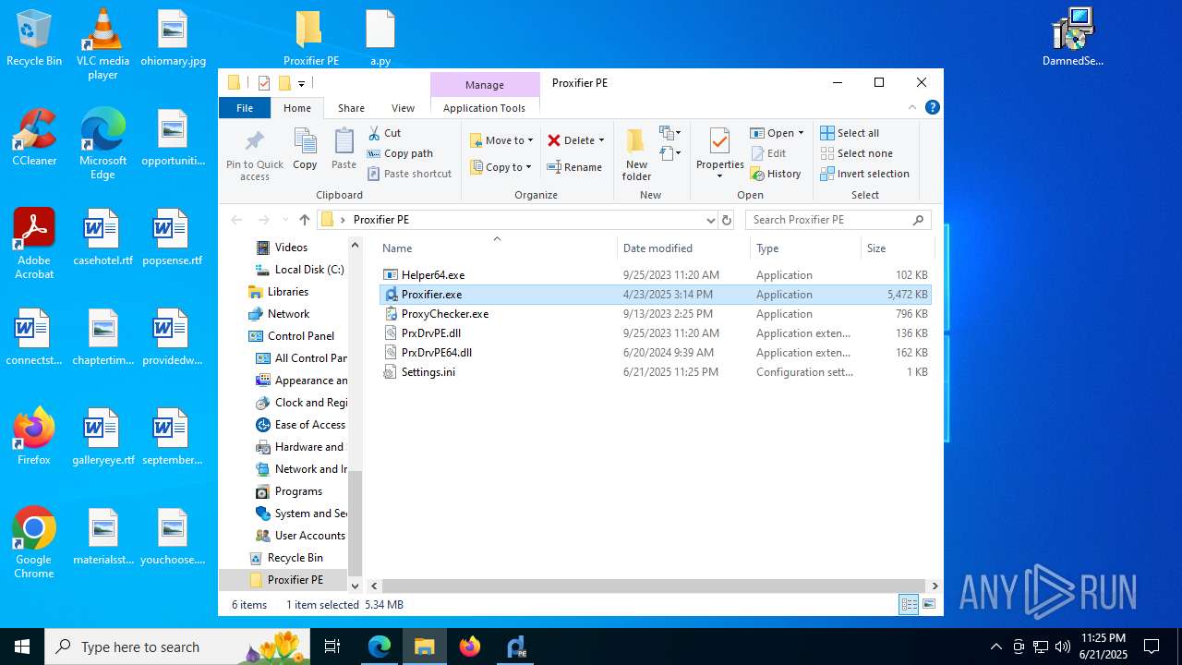This screenshot has width=1182, height=665.
Task: Open Properties from the ribbon
Action: [x=719, y=154]
